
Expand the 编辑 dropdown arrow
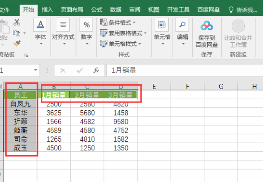click(183, 44)
